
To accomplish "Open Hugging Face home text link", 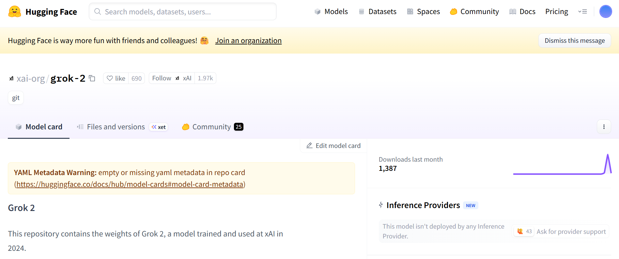I will (51, 12).
